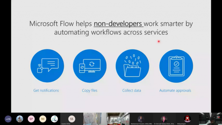The image size is (222, 125).
Task: Click the Copy files devices sync icon
Action: (x=90, y=66)
